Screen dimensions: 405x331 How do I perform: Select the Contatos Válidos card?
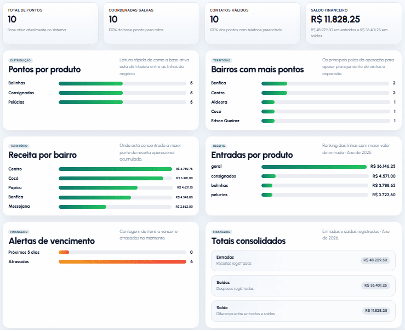[x=253, y=23]
